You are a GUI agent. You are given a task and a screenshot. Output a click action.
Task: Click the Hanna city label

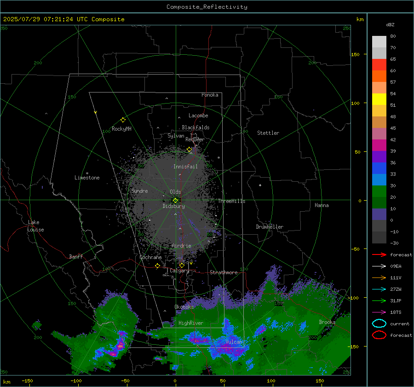click(x=322, y=205)
